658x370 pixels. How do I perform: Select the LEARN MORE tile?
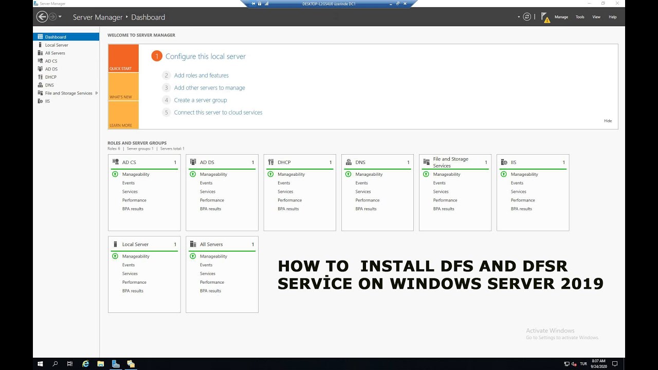click(x=123, y=115)
